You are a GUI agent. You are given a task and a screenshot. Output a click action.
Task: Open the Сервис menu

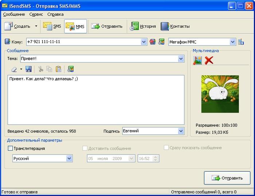point(36,14)
